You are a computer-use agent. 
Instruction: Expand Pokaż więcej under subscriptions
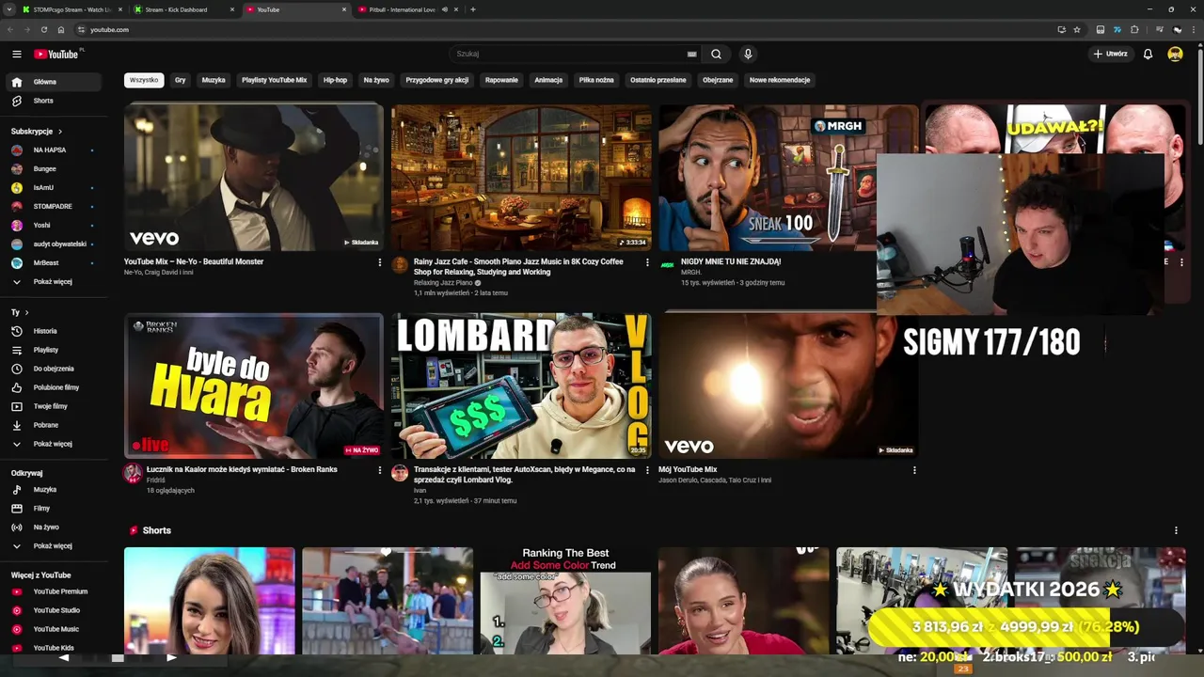tap(55, 281)
